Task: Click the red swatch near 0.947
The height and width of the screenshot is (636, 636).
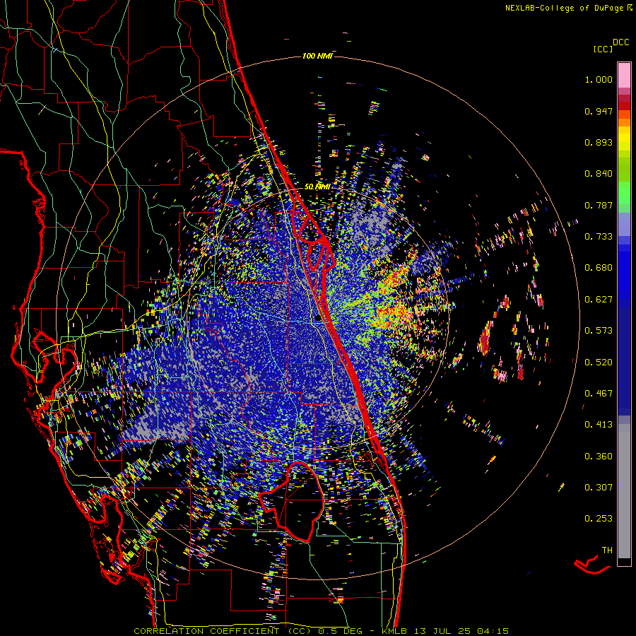Action: [624, 106]
